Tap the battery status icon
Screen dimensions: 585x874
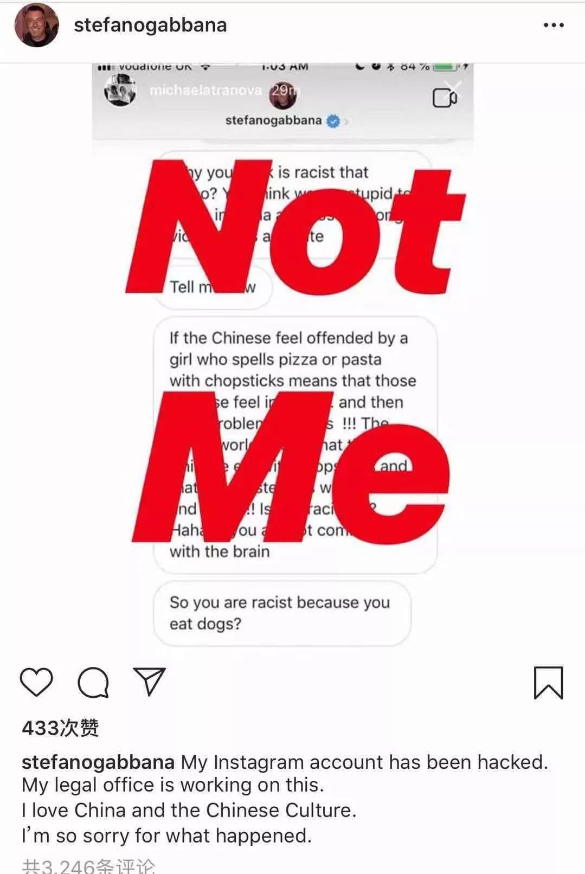tap(446, 67)
